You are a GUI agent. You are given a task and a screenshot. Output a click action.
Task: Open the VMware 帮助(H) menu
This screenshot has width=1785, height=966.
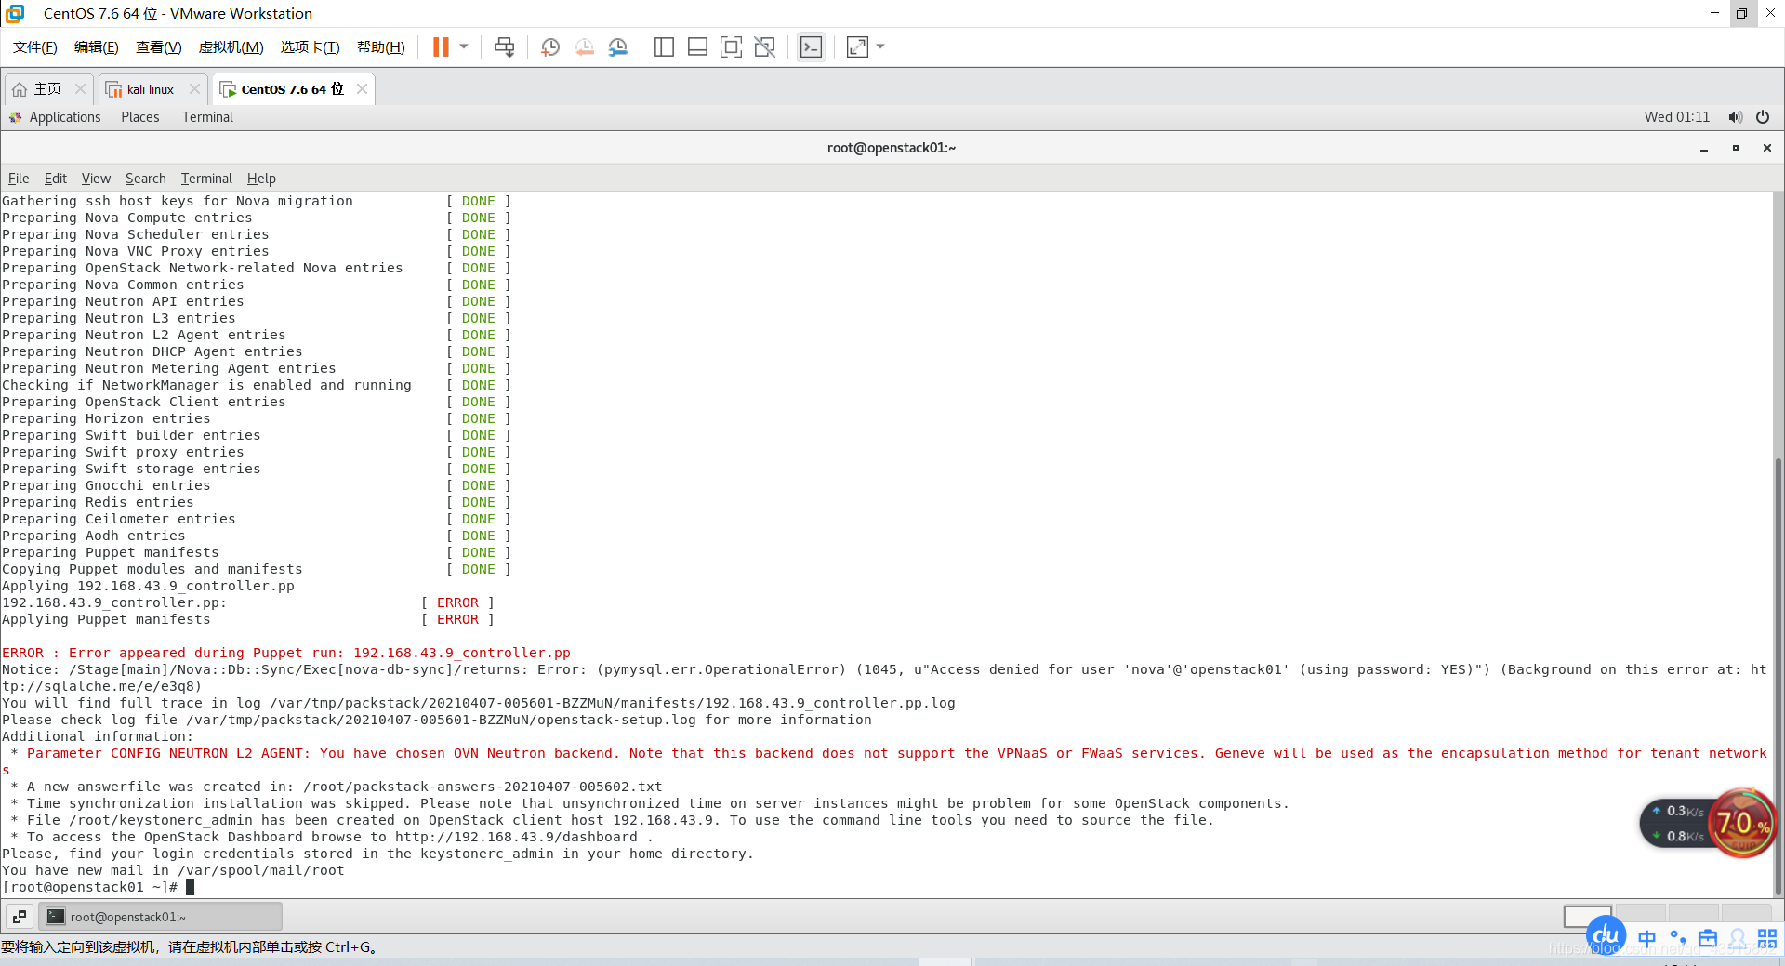click(381, 47)
